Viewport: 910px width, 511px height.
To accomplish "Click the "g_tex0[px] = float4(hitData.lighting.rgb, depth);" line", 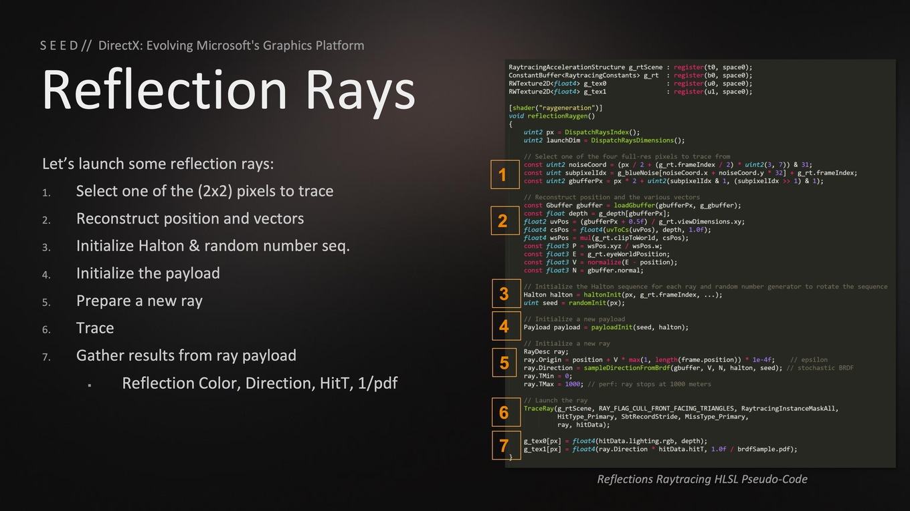I will pyautogui.click(x=616, y=441).
